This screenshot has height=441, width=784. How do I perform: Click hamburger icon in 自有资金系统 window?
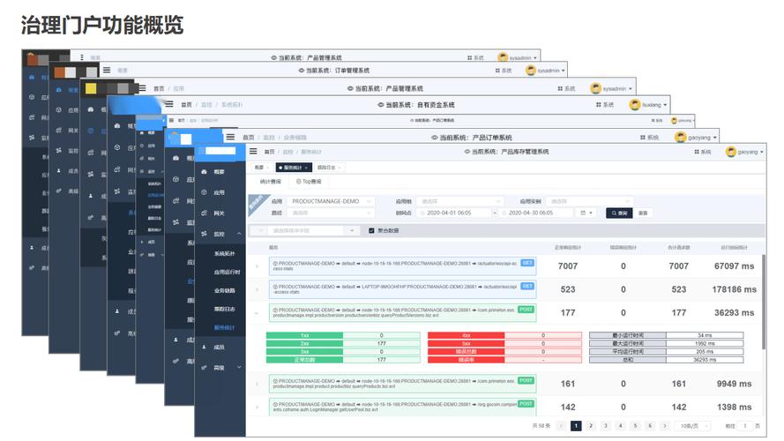tap(169, 104)
